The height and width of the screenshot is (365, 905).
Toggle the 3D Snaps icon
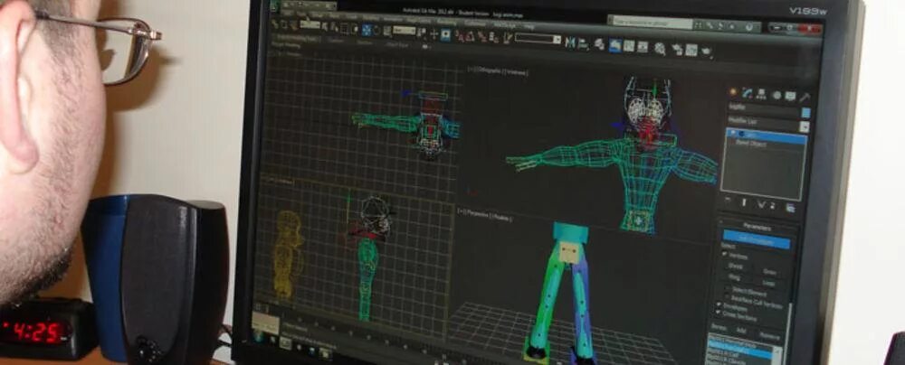(x=459, y=36)
